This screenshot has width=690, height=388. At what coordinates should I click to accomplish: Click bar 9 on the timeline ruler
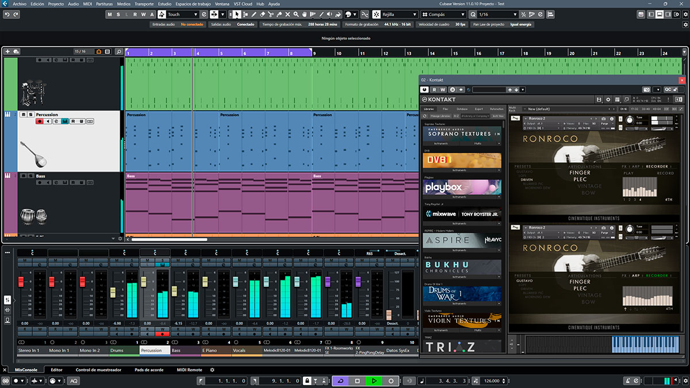[x=315, y=53]
